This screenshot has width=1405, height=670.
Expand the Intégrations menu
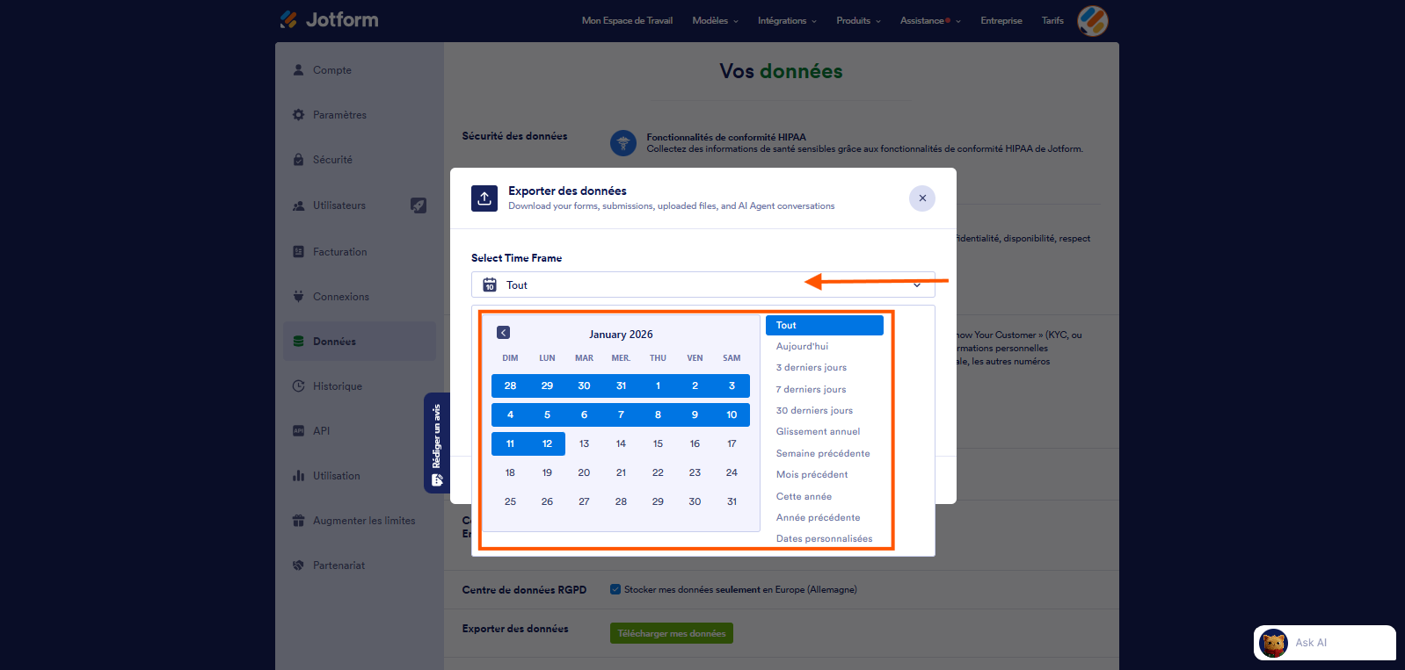coord(787,20)
